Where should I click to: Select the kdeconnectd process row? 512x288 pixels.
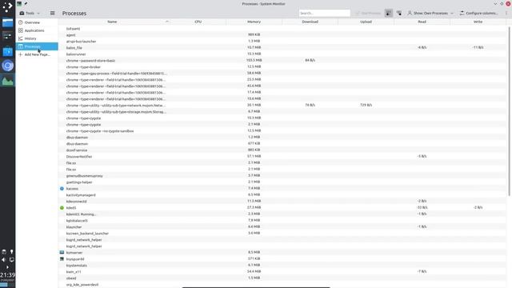(282, 201)
